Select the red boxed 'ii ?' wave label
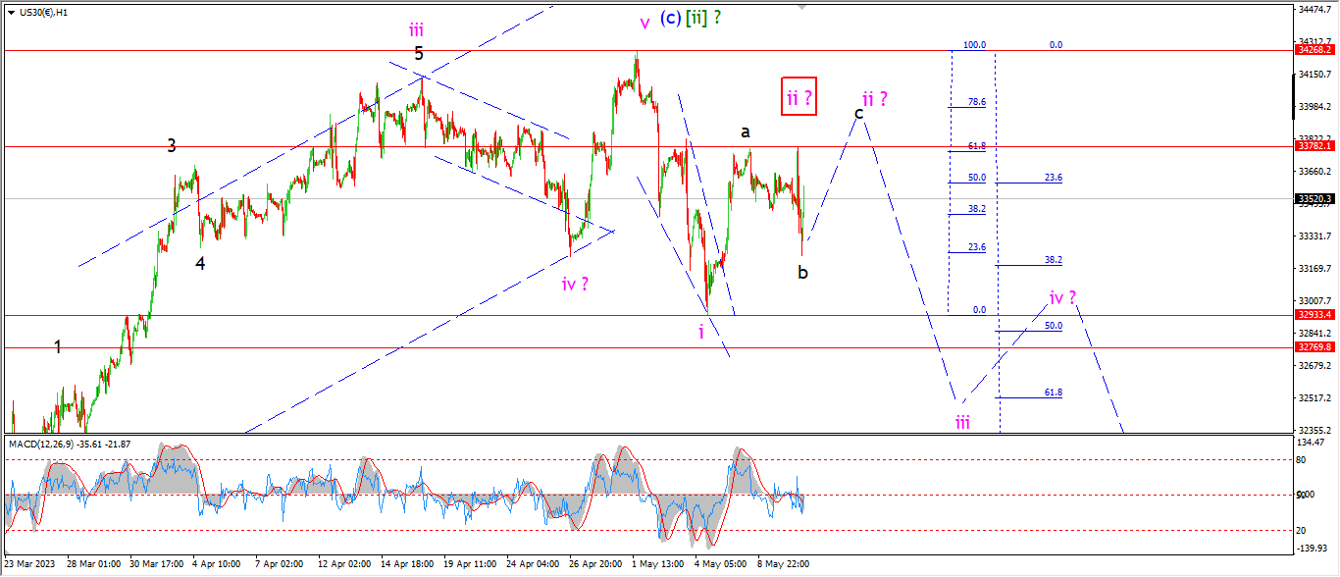The image size is (1340, 577). tap(799, 97)
